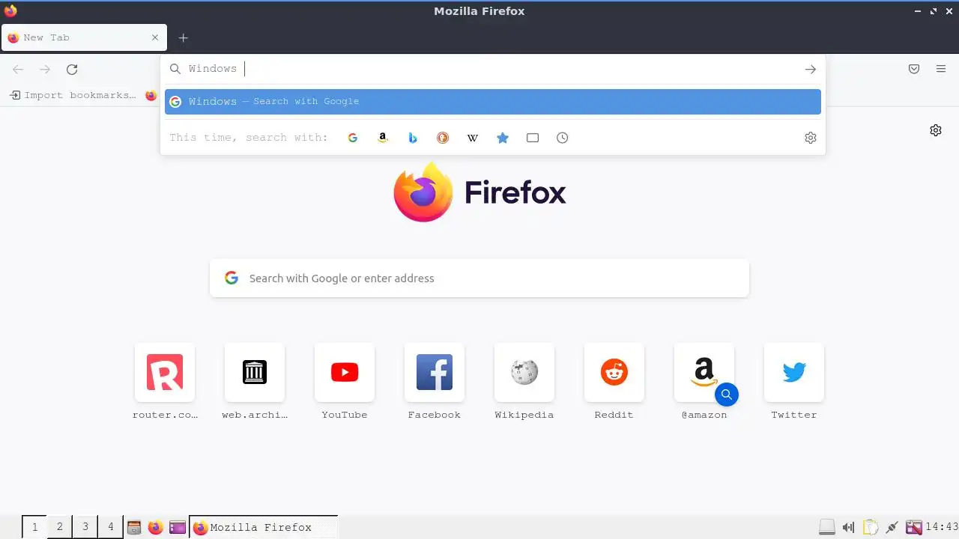Choose 'Windows — Search with Google' suggestion
This screenshot has width=959, height=539.
[493, 102]
